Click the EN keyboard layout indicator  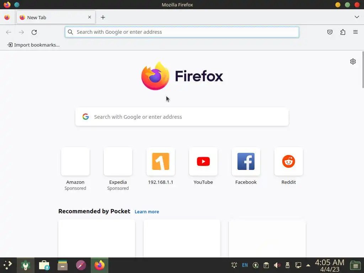(x=245, y=265)
